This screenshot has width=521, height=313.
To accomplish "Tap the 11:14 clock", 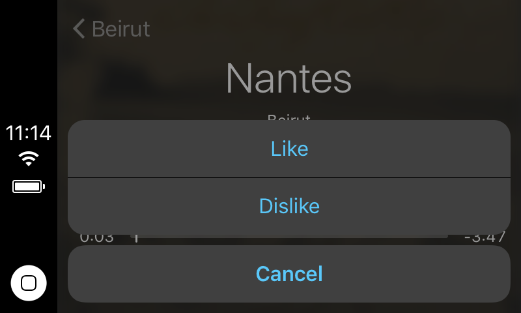I will coord(28,133).
